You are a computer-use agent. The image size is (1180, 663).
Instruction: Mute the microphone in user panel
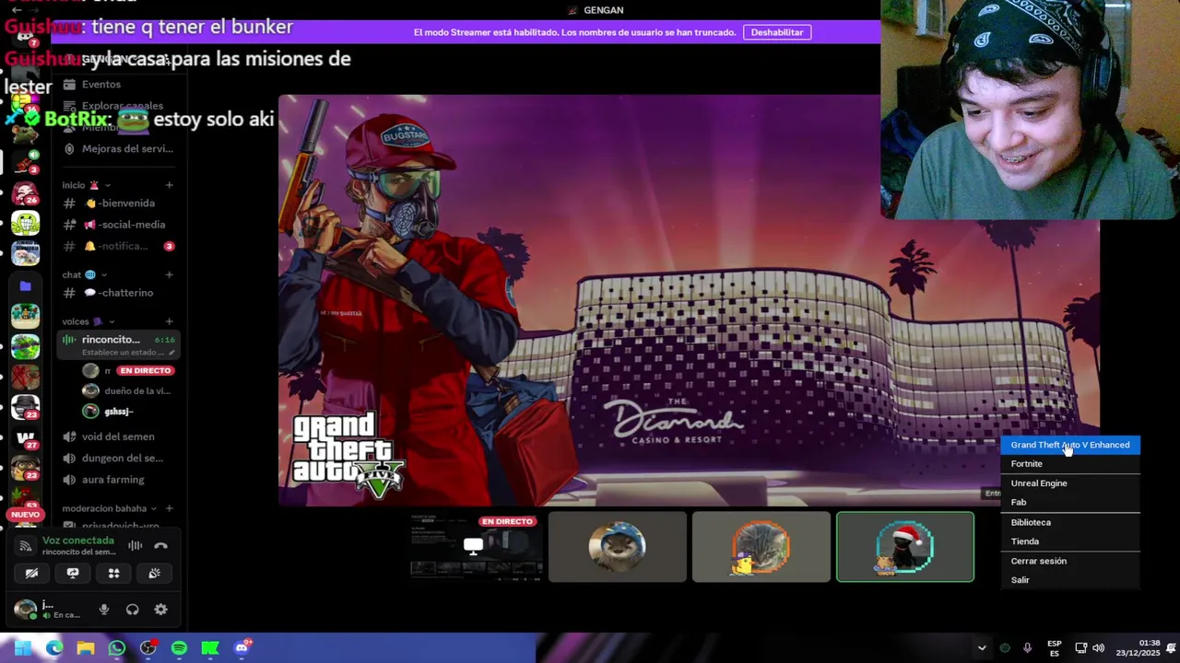104,610
